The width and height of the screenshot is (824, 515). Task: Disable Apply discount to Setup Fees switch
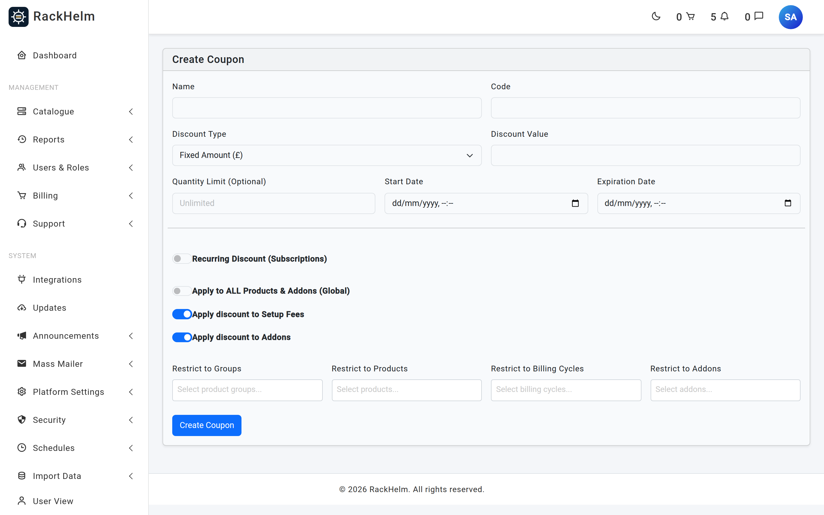coord(182,314)
